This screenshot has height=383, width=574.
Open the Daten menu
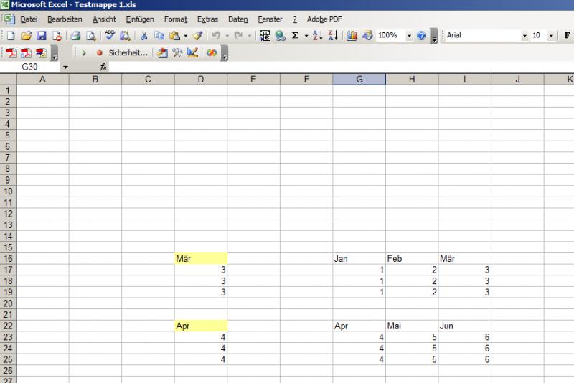coord(238,19)
